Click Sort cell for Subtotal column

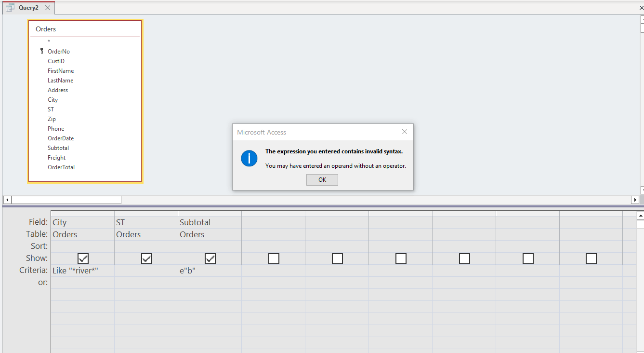[210, 246]
